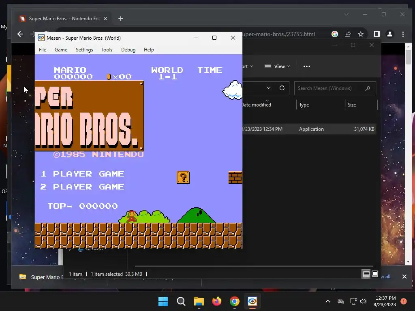Close the Super Mario Bros. Chrome tab
This screenshot has height=311, width=415.
[105, 19]
